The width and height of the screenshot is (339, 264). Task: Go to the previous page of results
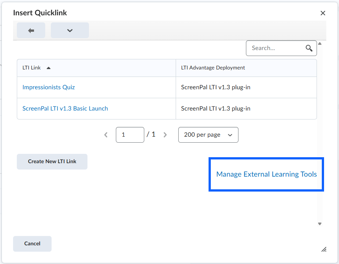coord(106,135)
